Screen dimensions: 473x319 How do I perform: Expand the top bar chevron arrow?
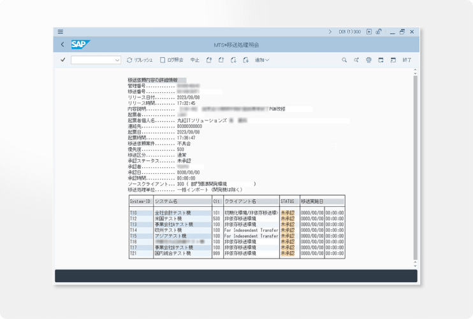(x=330, y=31)
